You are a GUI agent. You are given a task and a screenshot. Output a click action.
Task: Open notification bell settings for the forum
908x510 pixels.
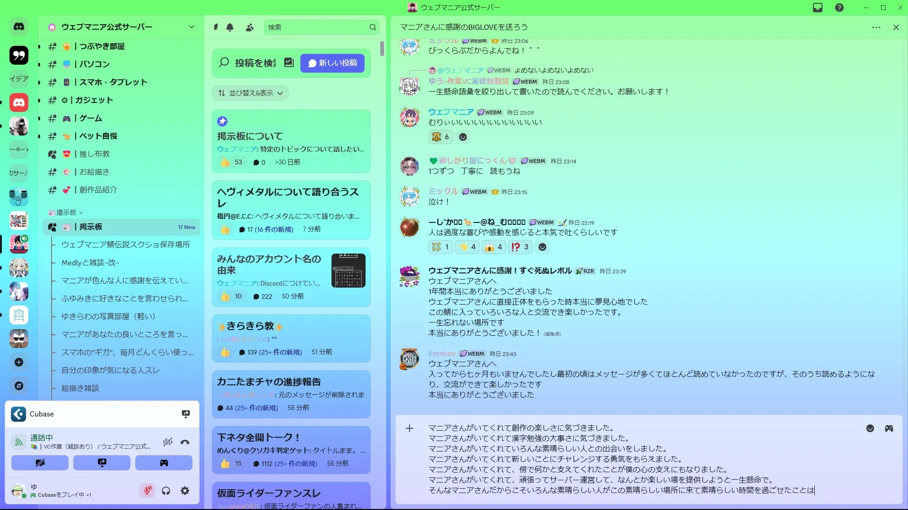[x=230, y=27]
